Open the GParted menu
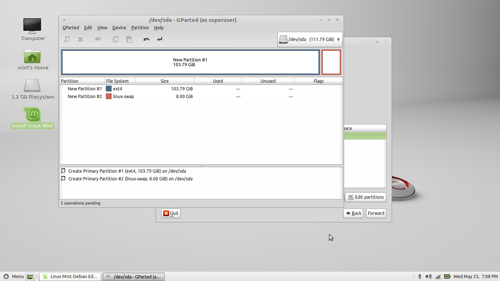The width and height of the screenshot is (500, 281). [x=71, y=28]
